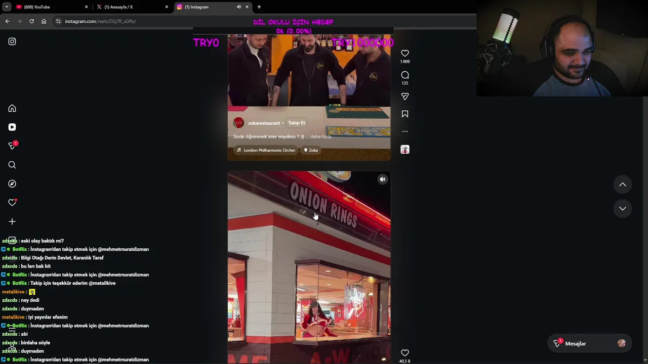Close the Instagram tab
The width and height of the screenshot is (648, 364).
(x=247, y=7)
